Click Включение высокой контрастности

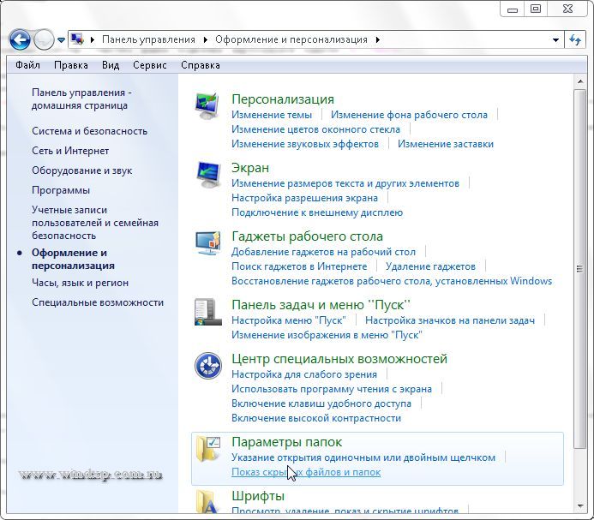click(316, 418)
